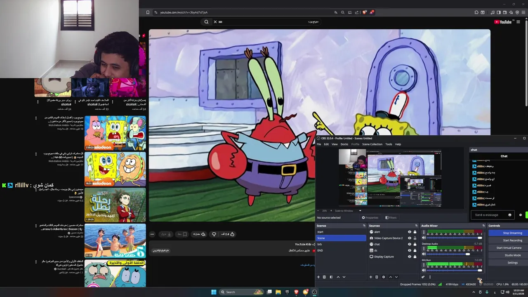Screen dimensions: 528x297
Task: Open the OBS Tools menu
Action: tap(389, 144)
